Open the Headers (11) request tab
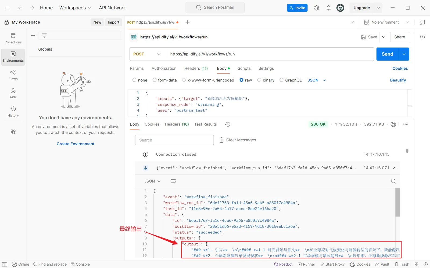 coord(196,69)
